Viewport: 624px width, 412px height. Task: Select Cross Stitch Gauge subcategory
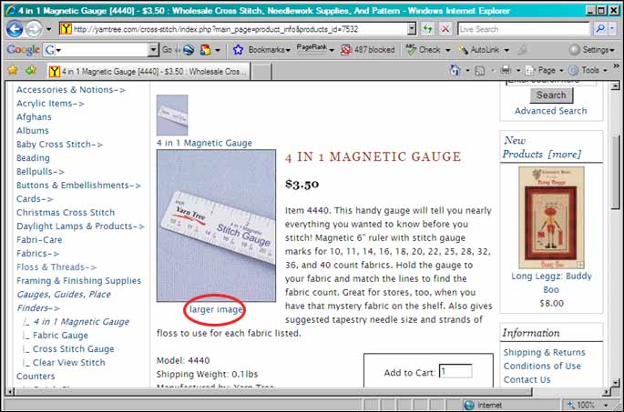(x=73, y=349)
